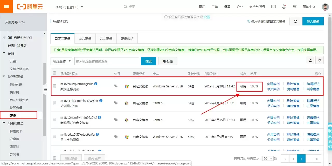Open the column settings gear icon

pyautogui.click(x=320, y=60)
